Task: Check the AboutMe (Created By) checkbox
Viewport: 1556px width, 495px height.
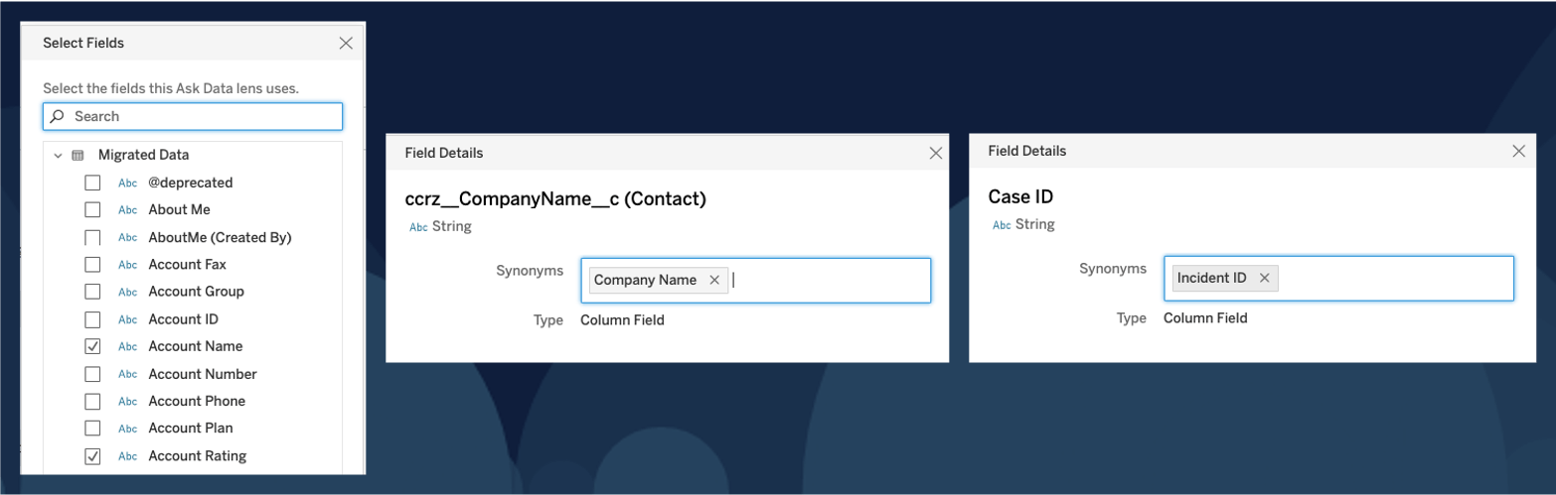Action: pos(92,237)
